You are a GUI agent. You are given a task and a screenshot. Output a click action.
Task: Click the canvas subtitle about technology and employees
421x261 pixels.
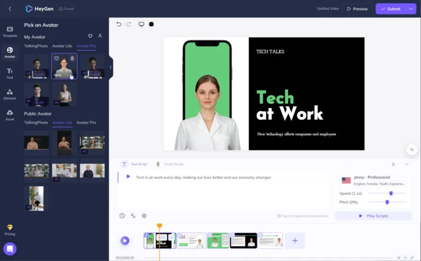pos(297,134)
